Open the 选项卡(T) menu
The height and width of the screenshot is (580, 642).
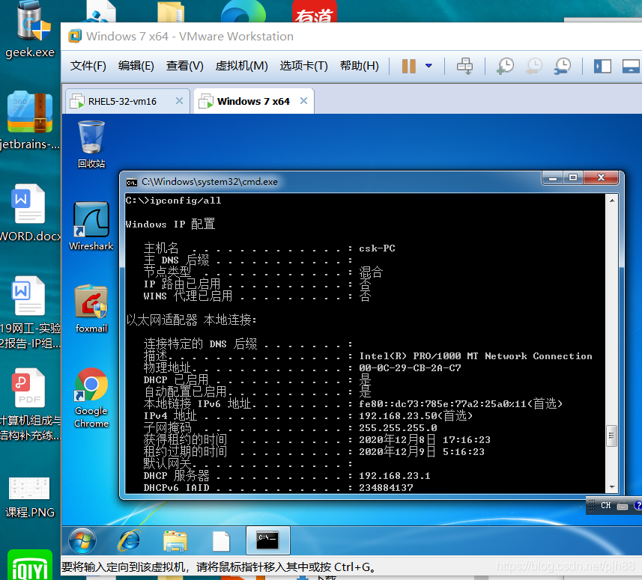(304, 66)
